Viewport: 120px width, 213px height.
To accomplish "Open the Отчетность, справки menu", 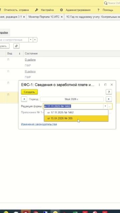I will click(16, 10).
